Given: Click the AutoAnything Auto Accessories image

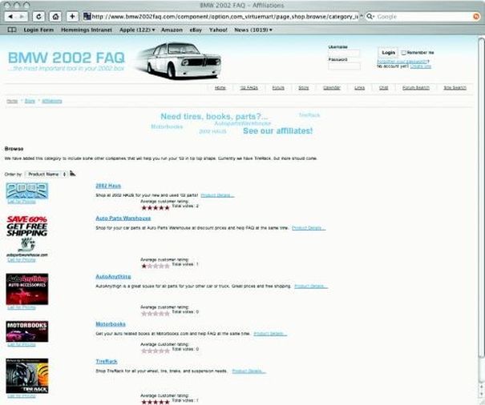Looking at the screenshot, I should 27,289.
